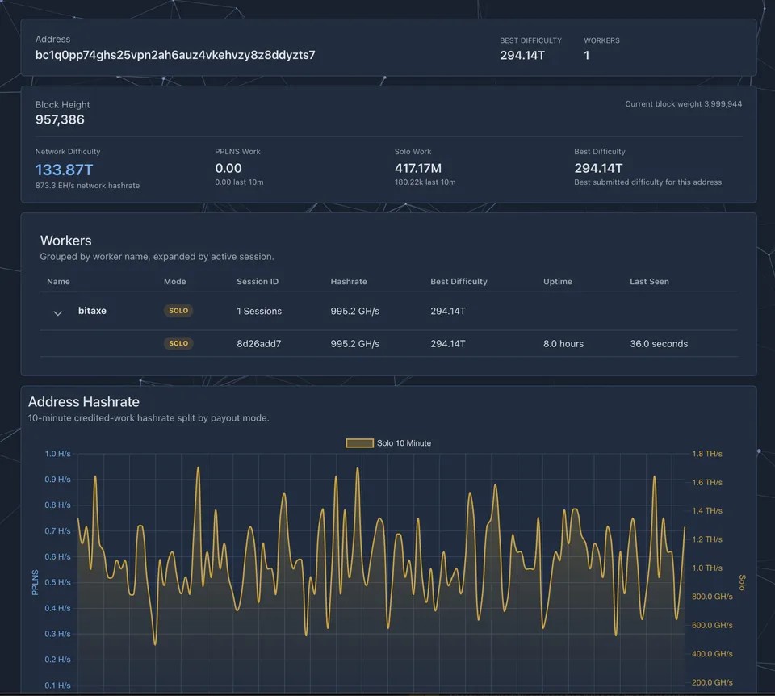Click the Session ID column header
The image size is (775, 696).
(258, 281)
